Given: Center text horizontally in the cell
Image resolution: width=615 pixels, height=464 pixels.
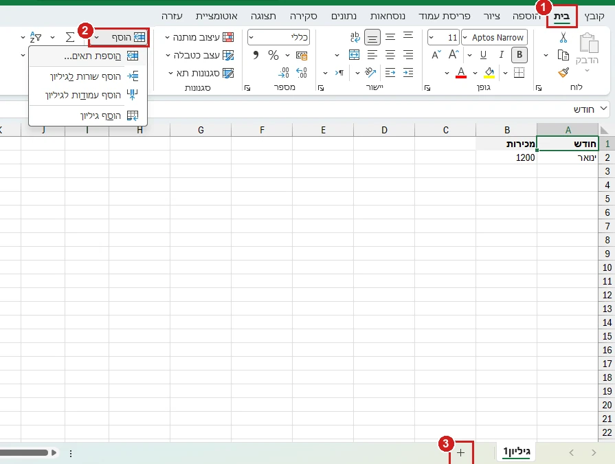Looking at the screenshot, I should pos(390,55).
